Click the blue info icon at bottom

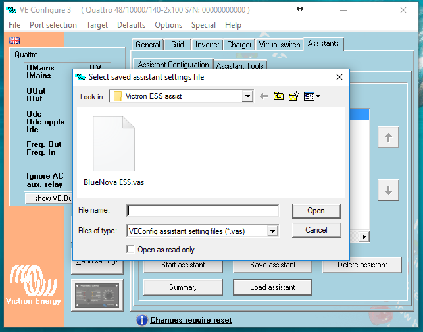pyautogui.click(x=142, y=320)
